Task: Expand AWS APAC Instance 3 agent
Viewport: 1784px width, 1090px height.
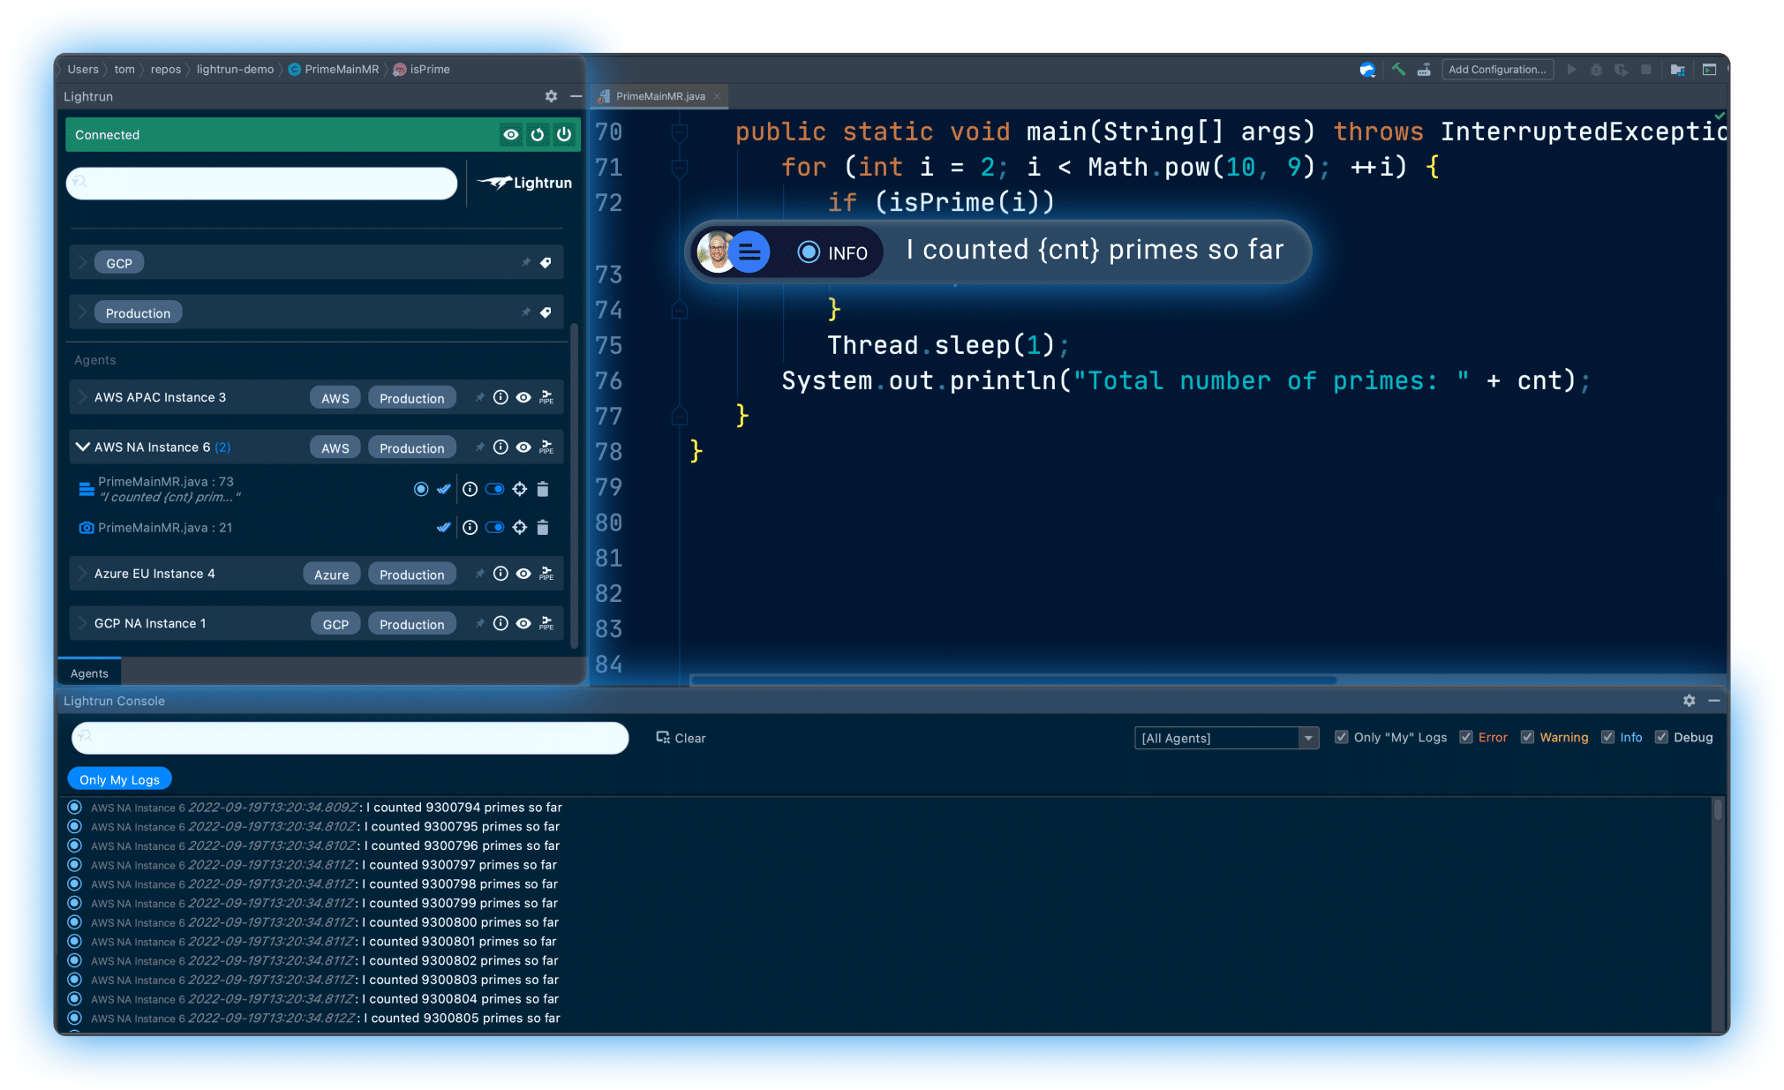Action: coord(82,397)
